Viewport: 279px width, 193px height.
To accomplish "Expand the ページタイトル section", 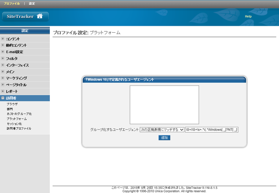I will 3,85.
